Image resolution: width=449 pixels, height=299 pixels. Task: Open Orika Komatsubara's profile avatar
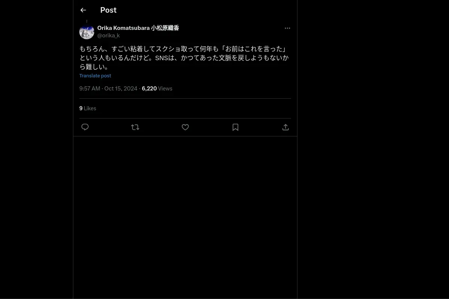click(87, 32)
